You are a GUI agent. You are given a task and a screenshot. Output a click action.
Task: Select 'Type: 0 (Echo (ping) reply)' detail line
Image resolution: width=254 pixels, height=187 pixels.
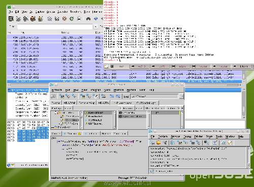coord(31,94)
